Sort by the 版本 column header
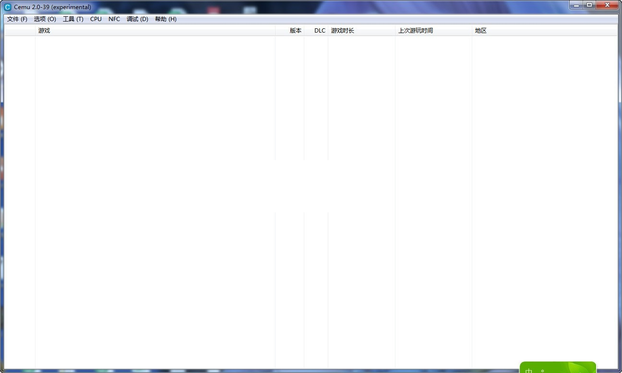The height and width of the screenshot is (373, 622). point(290,31)
